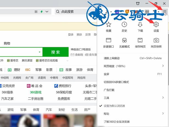
Task: Open the 中国军网 site link
Action: click(68, 78)
